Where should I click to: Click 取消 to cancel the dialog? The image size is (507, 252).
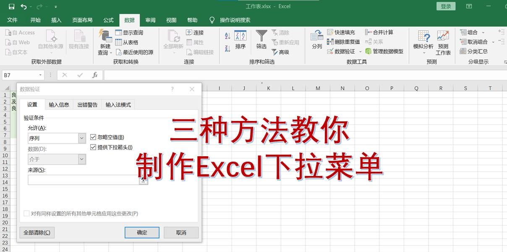tap(181, 233)
